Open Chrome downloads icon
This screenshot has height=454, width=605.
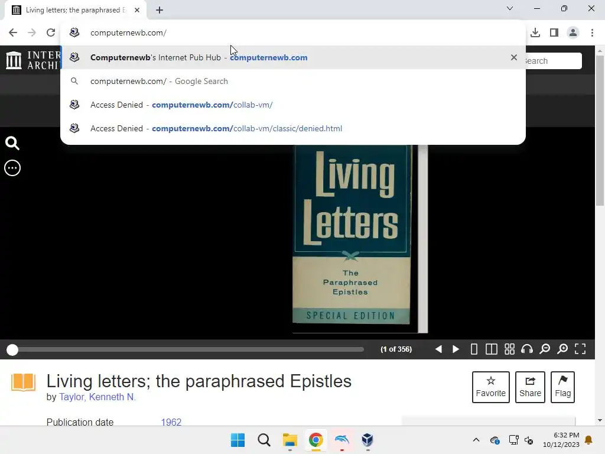click(535, 33)
